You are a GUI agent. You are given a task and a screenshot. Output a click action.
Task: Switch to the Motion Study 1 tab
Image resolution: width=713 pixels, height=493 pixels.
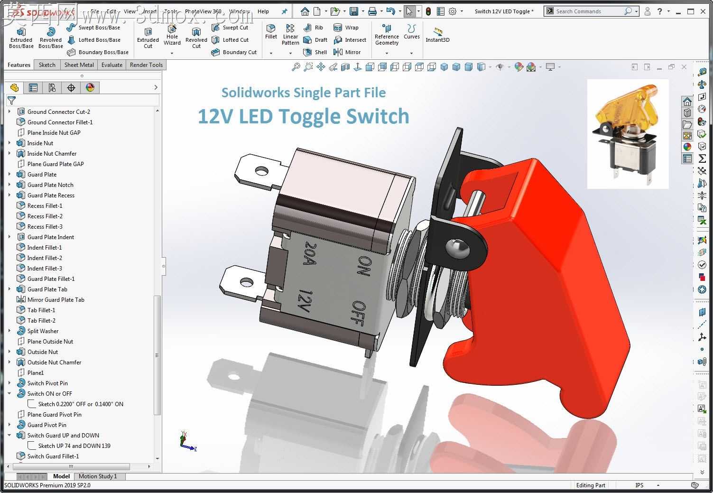[x=98, y=476]
